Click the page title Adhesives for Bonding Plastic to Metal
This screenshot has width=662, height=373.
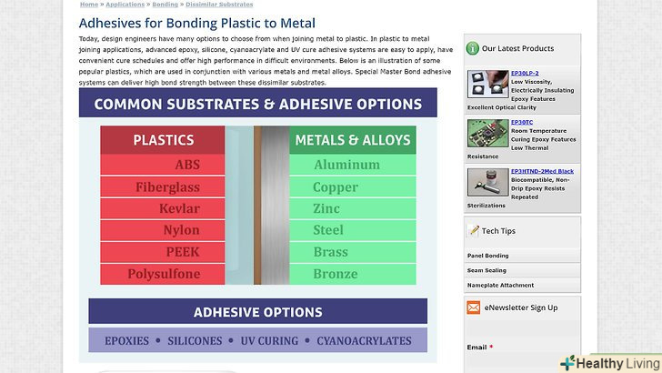click(x=197, y=23)
